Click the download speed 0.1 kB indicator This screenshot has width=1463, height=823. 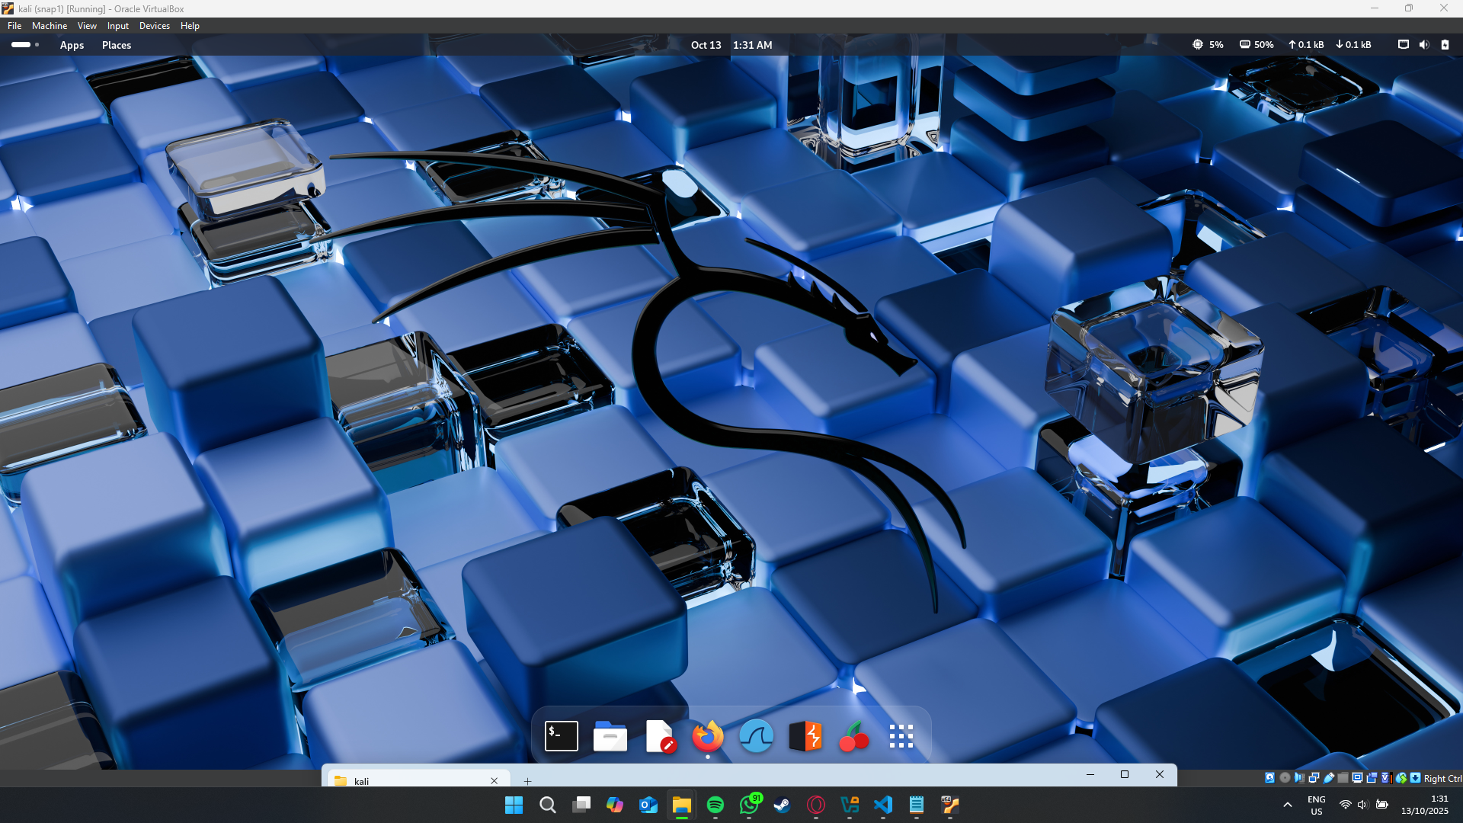pos(1353,45)
